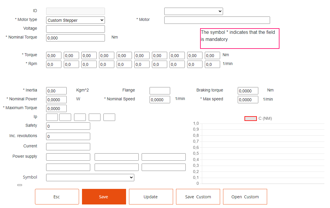Click the Update button
This screenshot has width=330, height=208.
151,197
